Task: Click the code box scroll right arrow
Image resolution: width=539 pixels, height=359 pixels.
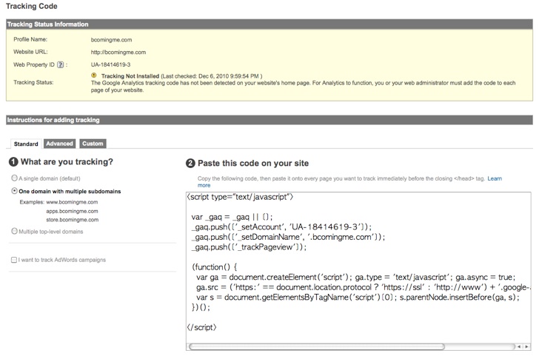Action: 526,346
